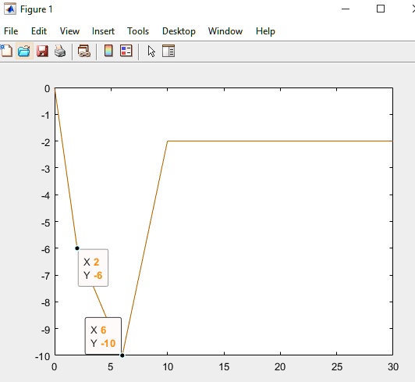
Task: Open a file with the folder icon
Action: (24, 51)
